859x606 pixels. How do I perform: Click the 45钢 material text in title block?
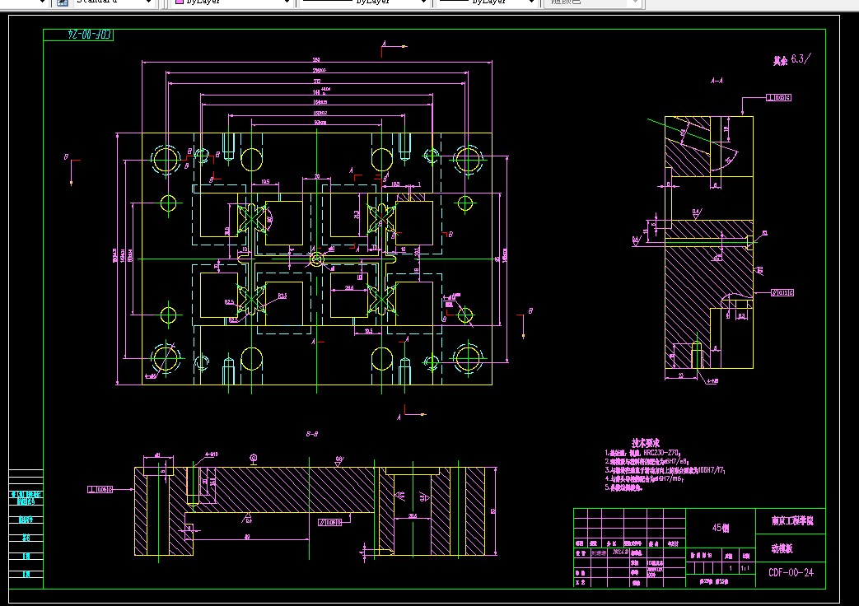pyautogui.click(x=720, y=528)
